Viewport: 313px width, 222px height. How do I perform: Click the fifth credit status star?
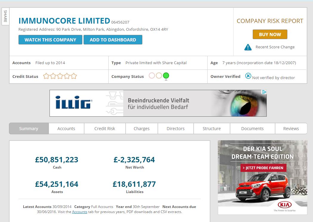click(x=74, y=76)
